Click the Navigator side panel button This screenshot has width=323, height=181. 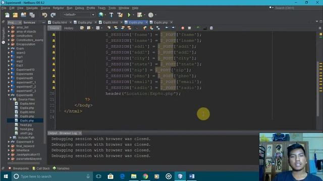pos(4,35)
